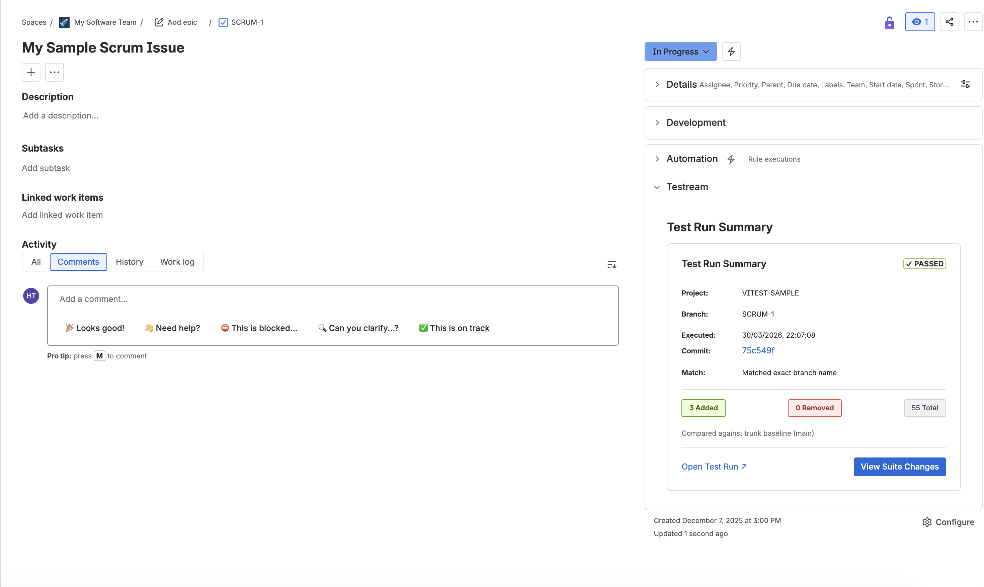
Task: Click the unlocked padlock icon
Action: click(x=889, y=22)
